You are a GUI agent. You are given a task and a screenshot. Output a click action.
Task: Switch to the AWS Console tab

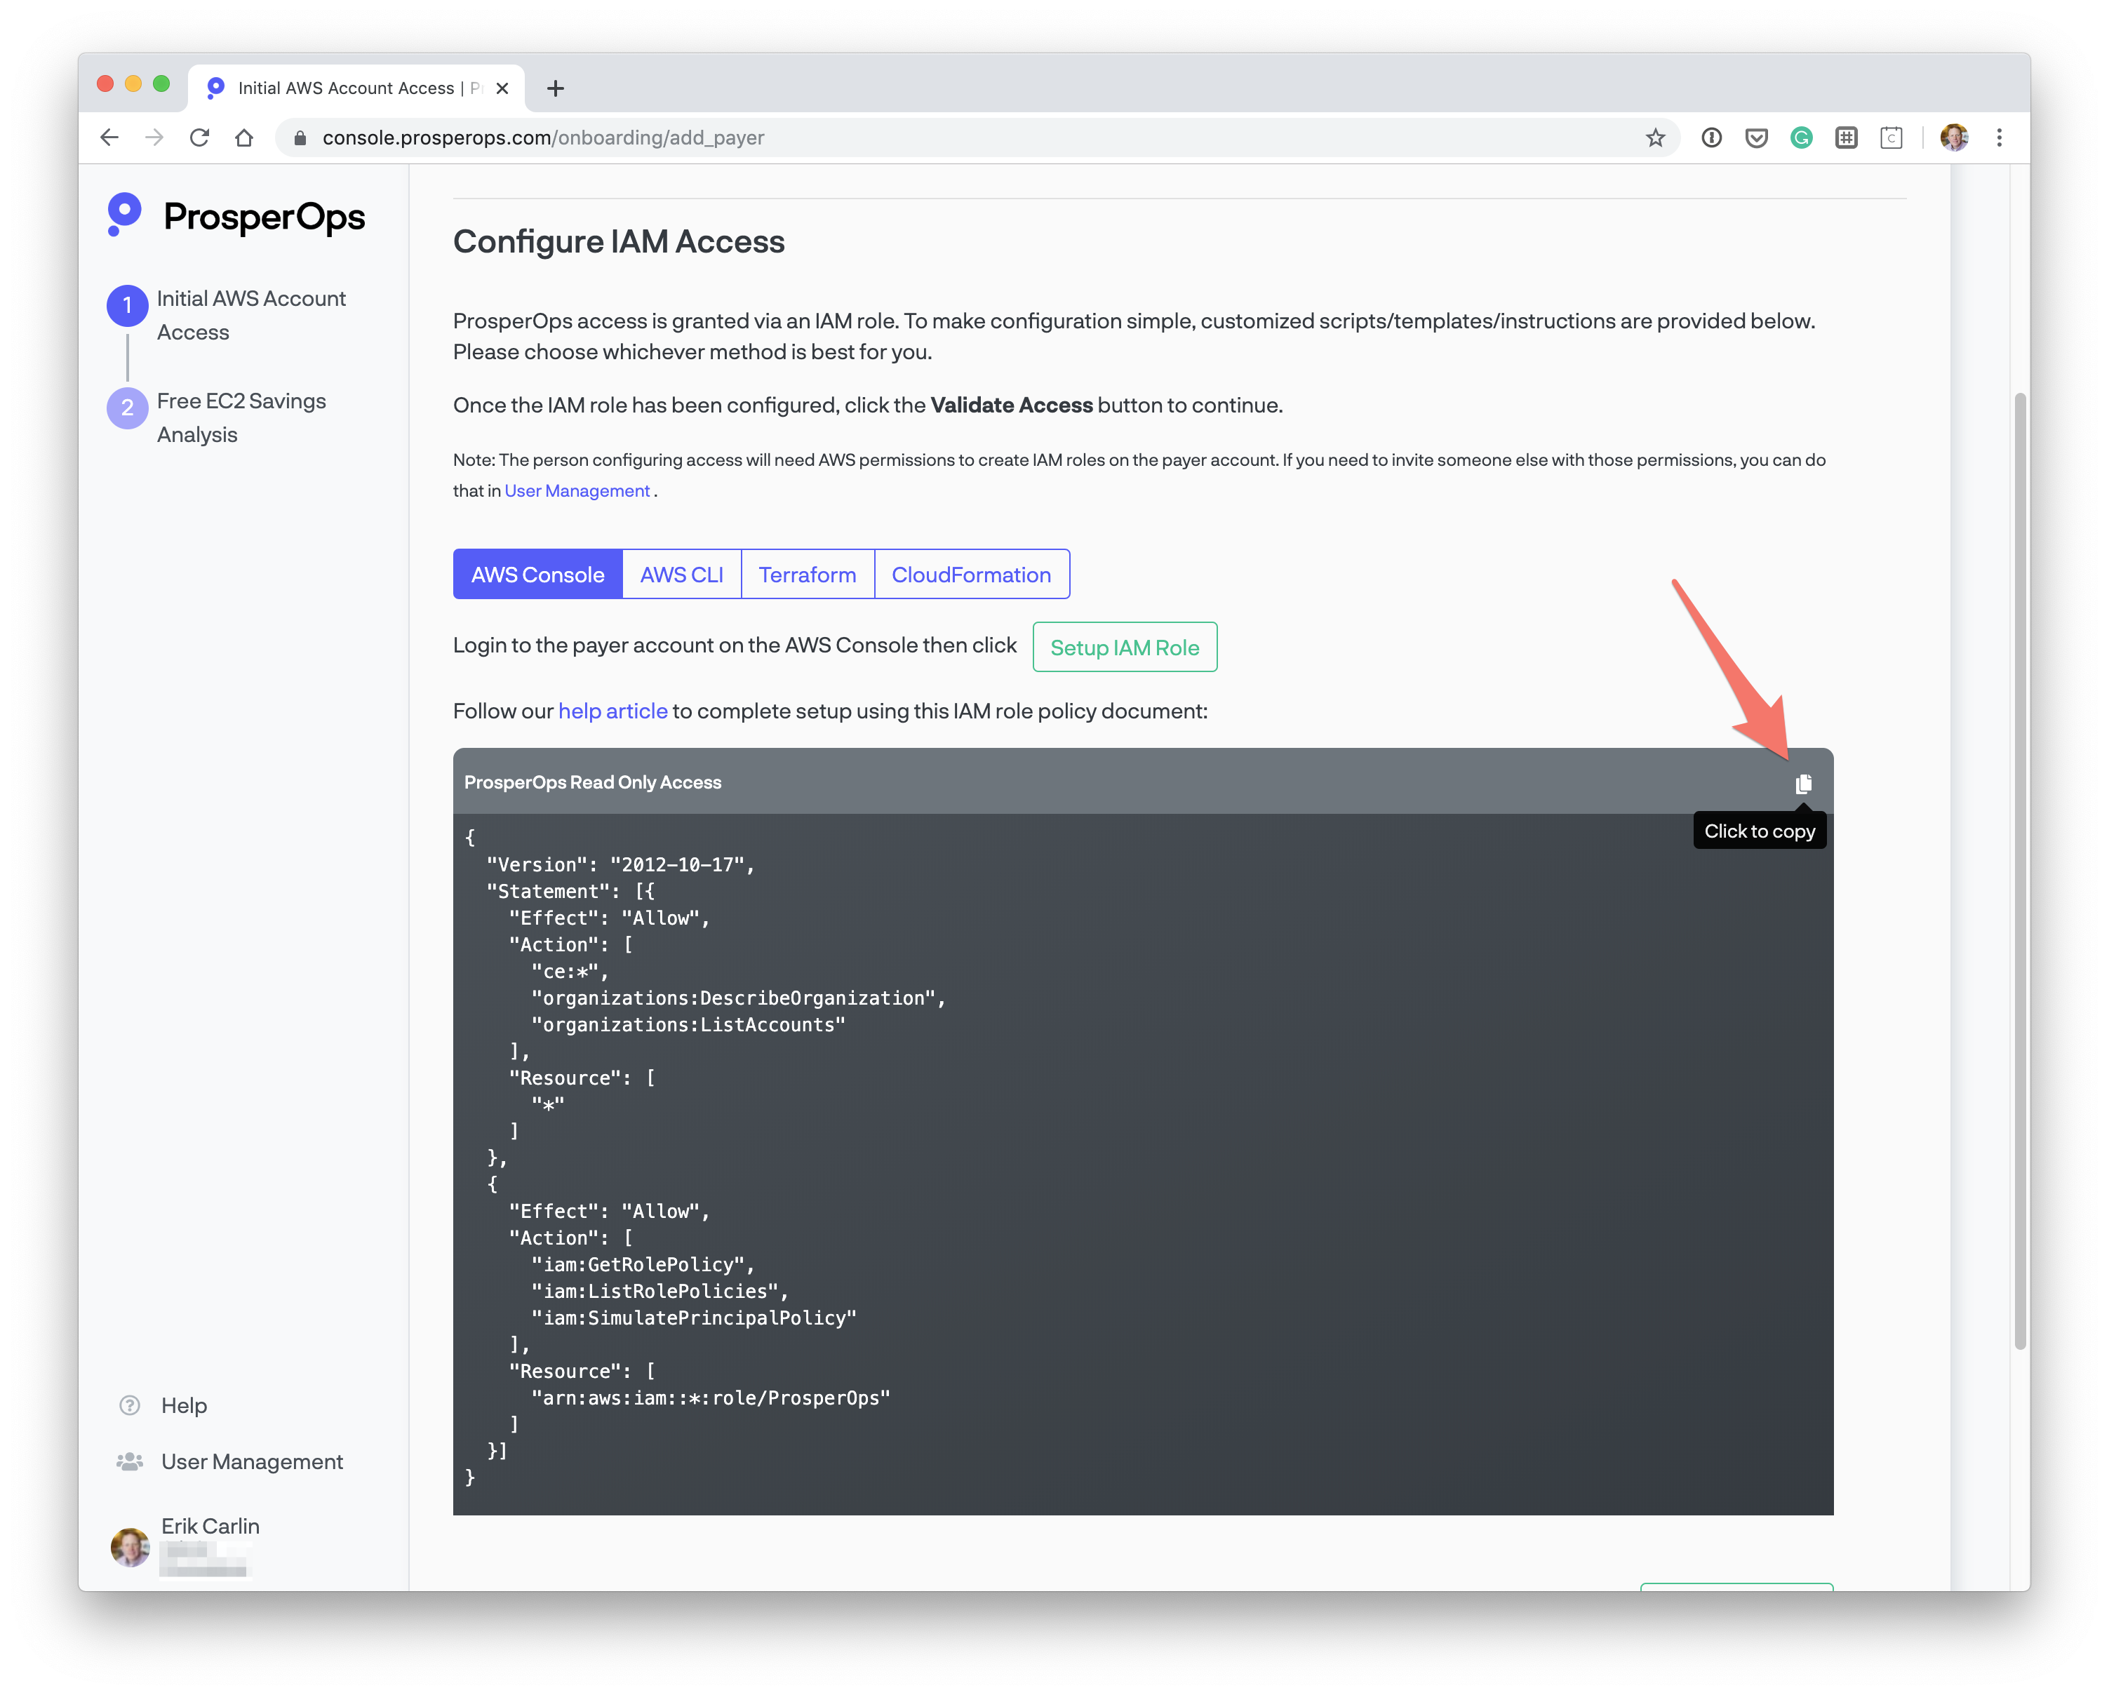point(538,574)
